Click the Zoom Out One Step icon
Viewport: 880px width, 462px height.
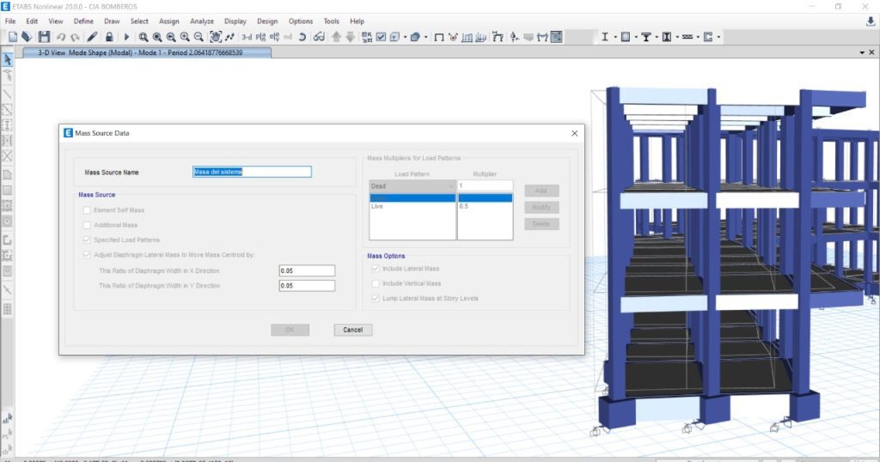tap(199, 37)
